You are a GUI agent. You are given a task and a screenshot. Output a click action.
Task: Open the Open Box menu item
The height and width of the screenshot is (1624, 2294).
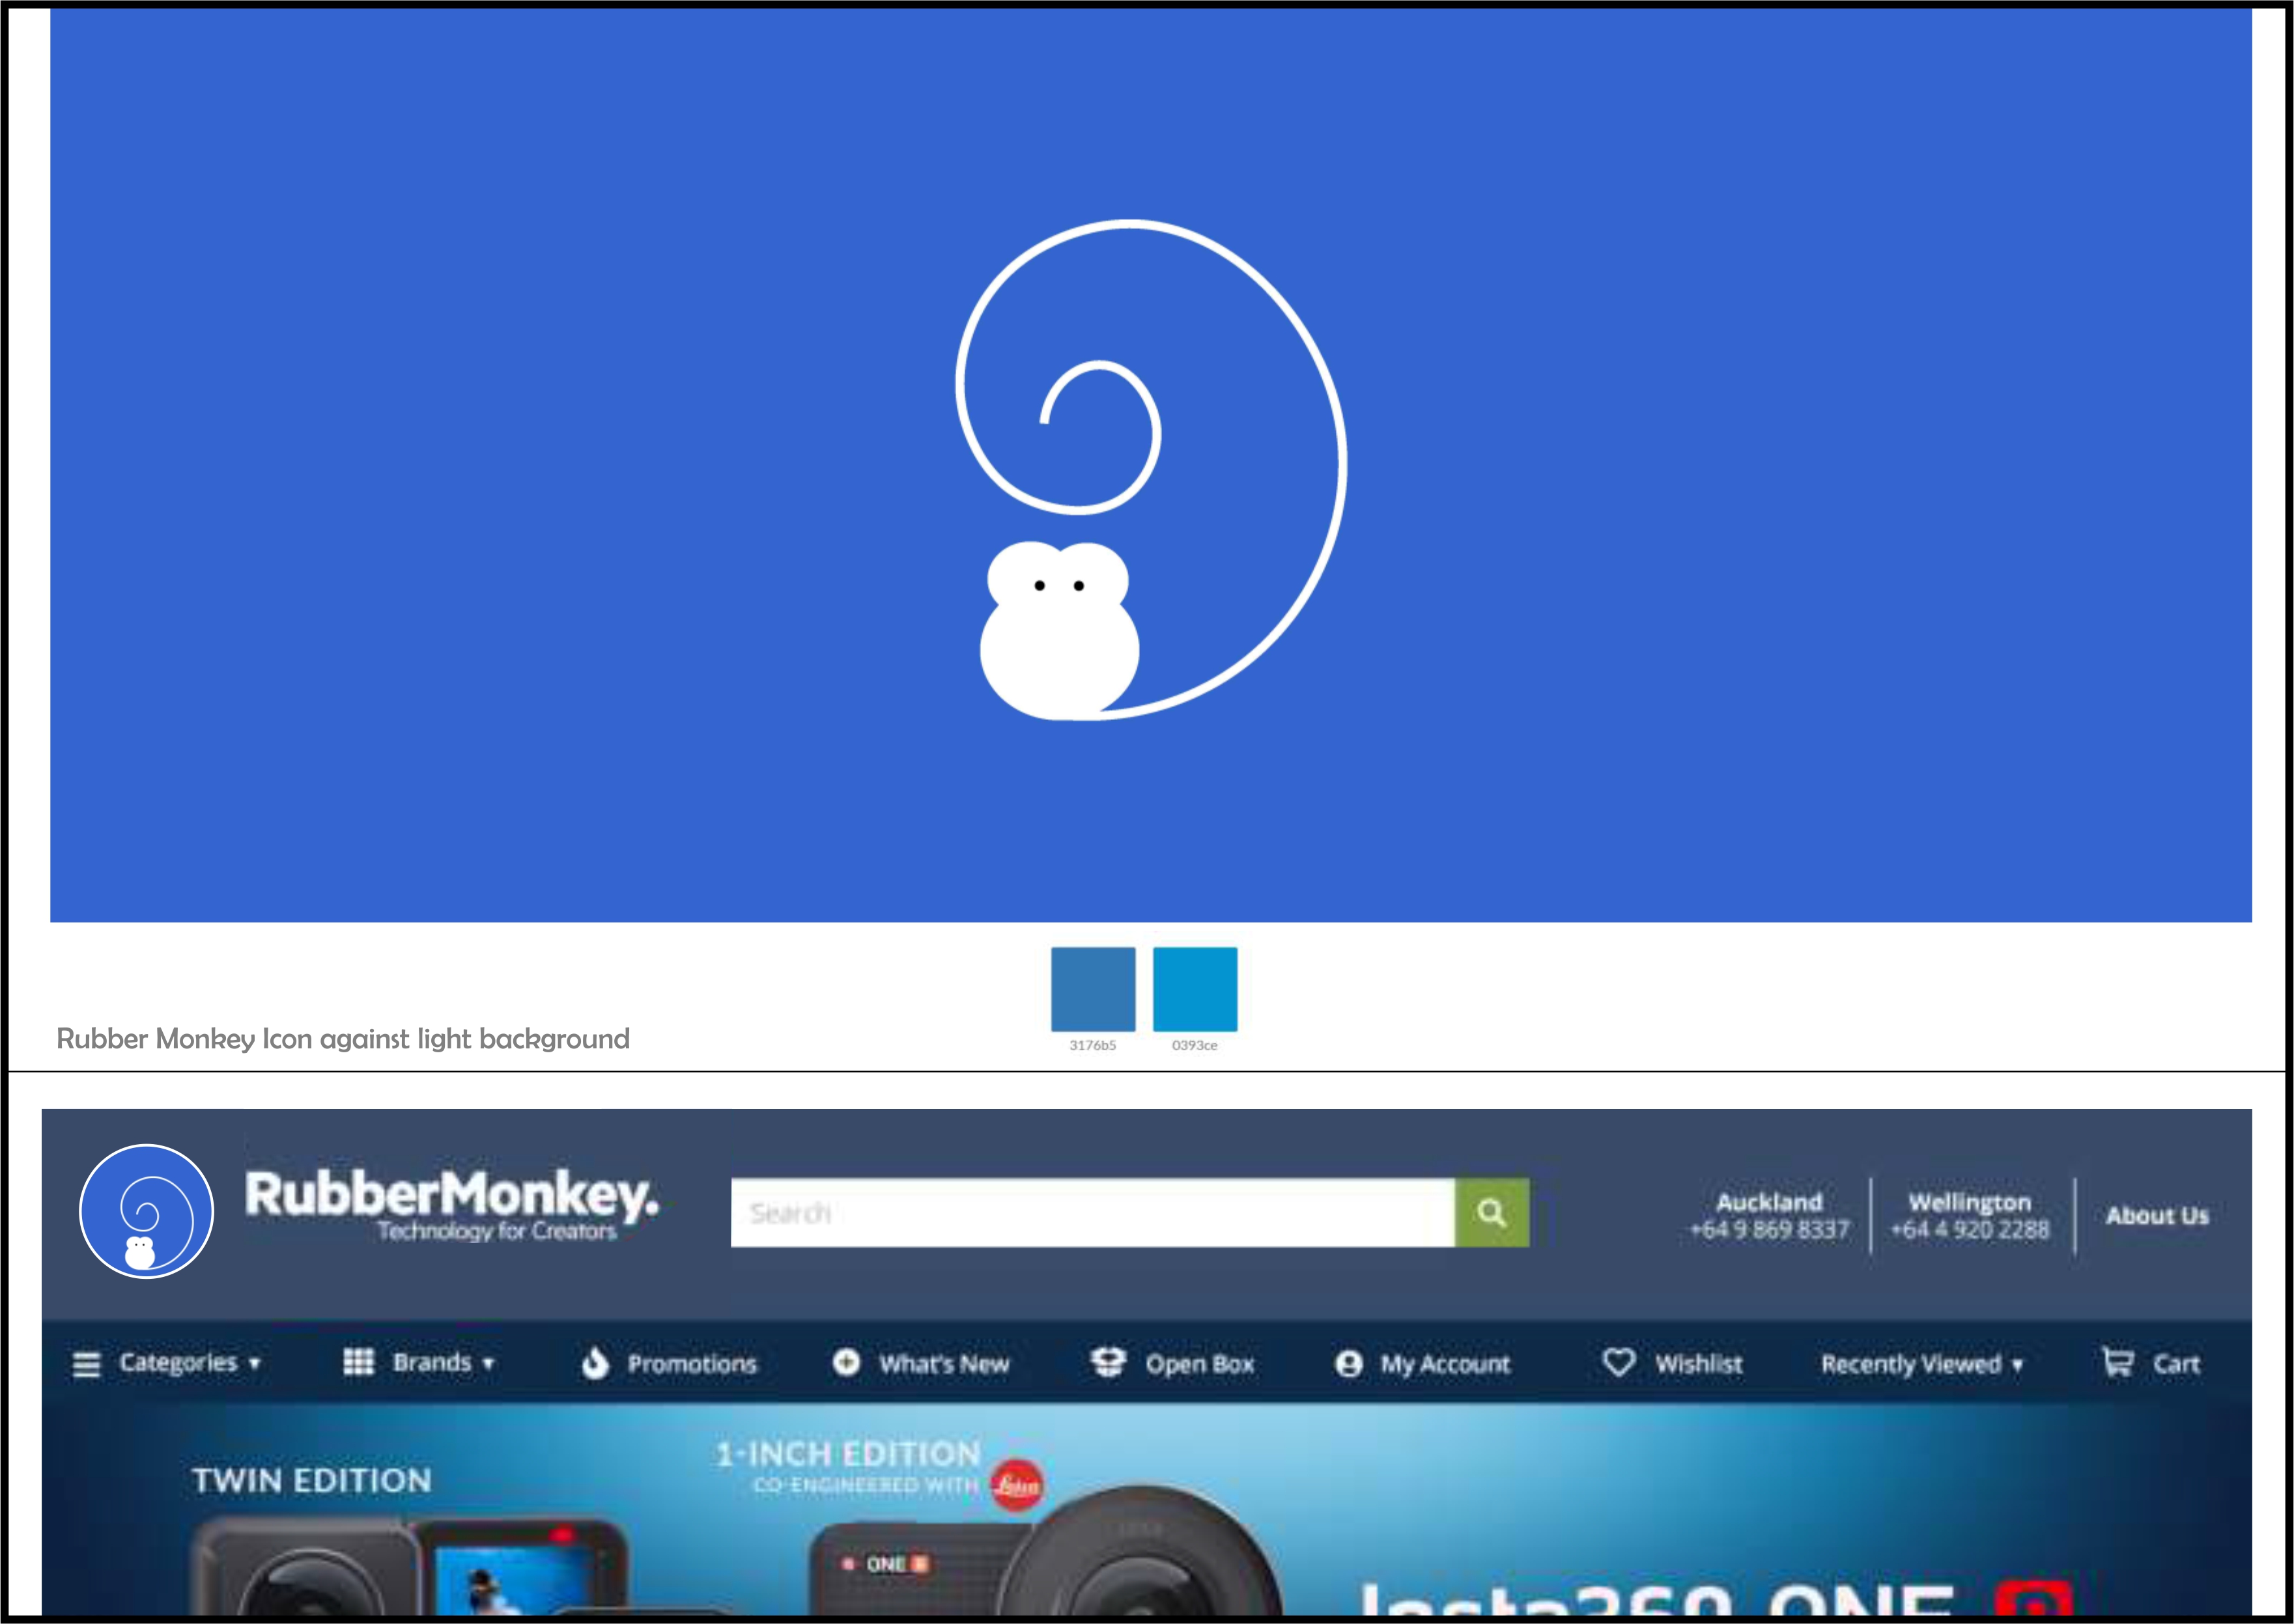(1199, 1364)
